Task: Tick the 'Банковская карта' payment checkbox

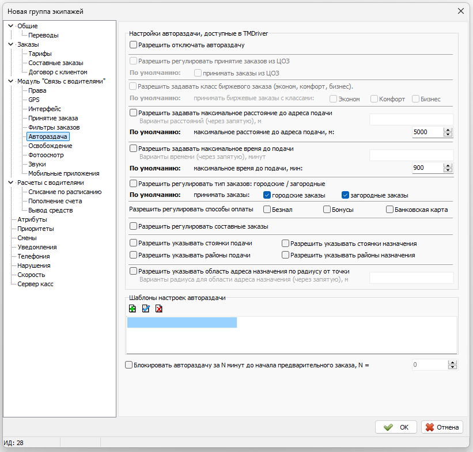Action: pyautogui.click(x=389, y=209)
